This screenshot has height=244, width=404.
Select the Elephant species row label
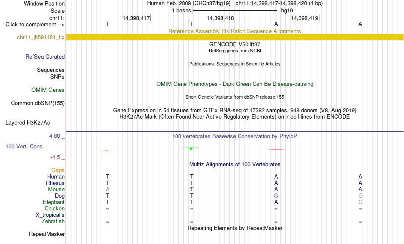(x=54, y=202)
